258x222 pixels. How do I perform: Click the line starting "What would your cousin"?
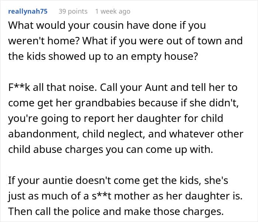point(107,25)
